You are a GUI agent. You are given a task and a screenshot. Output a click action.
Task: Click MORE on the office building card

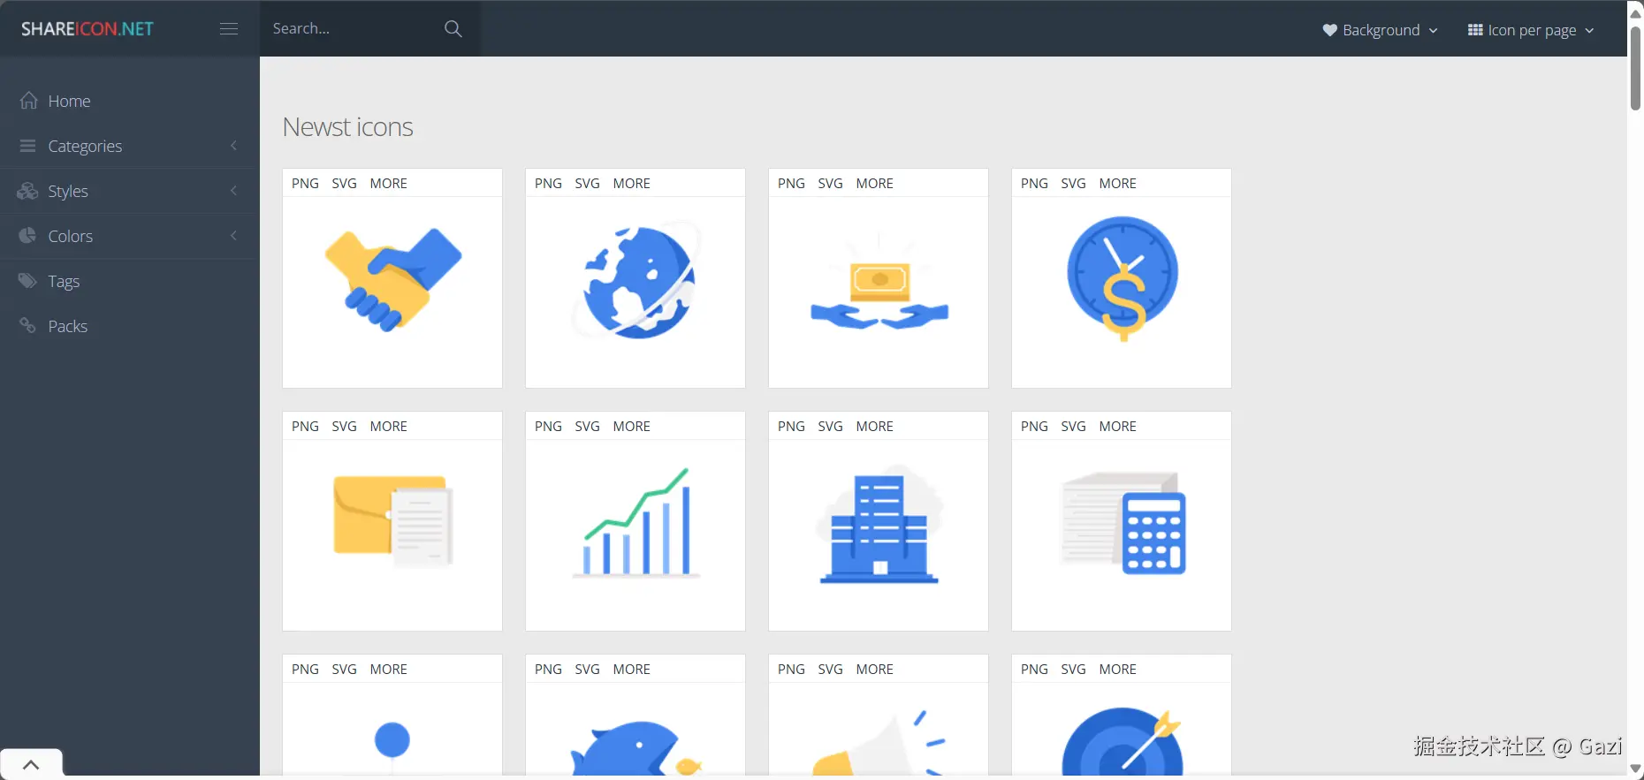point(874,426)
